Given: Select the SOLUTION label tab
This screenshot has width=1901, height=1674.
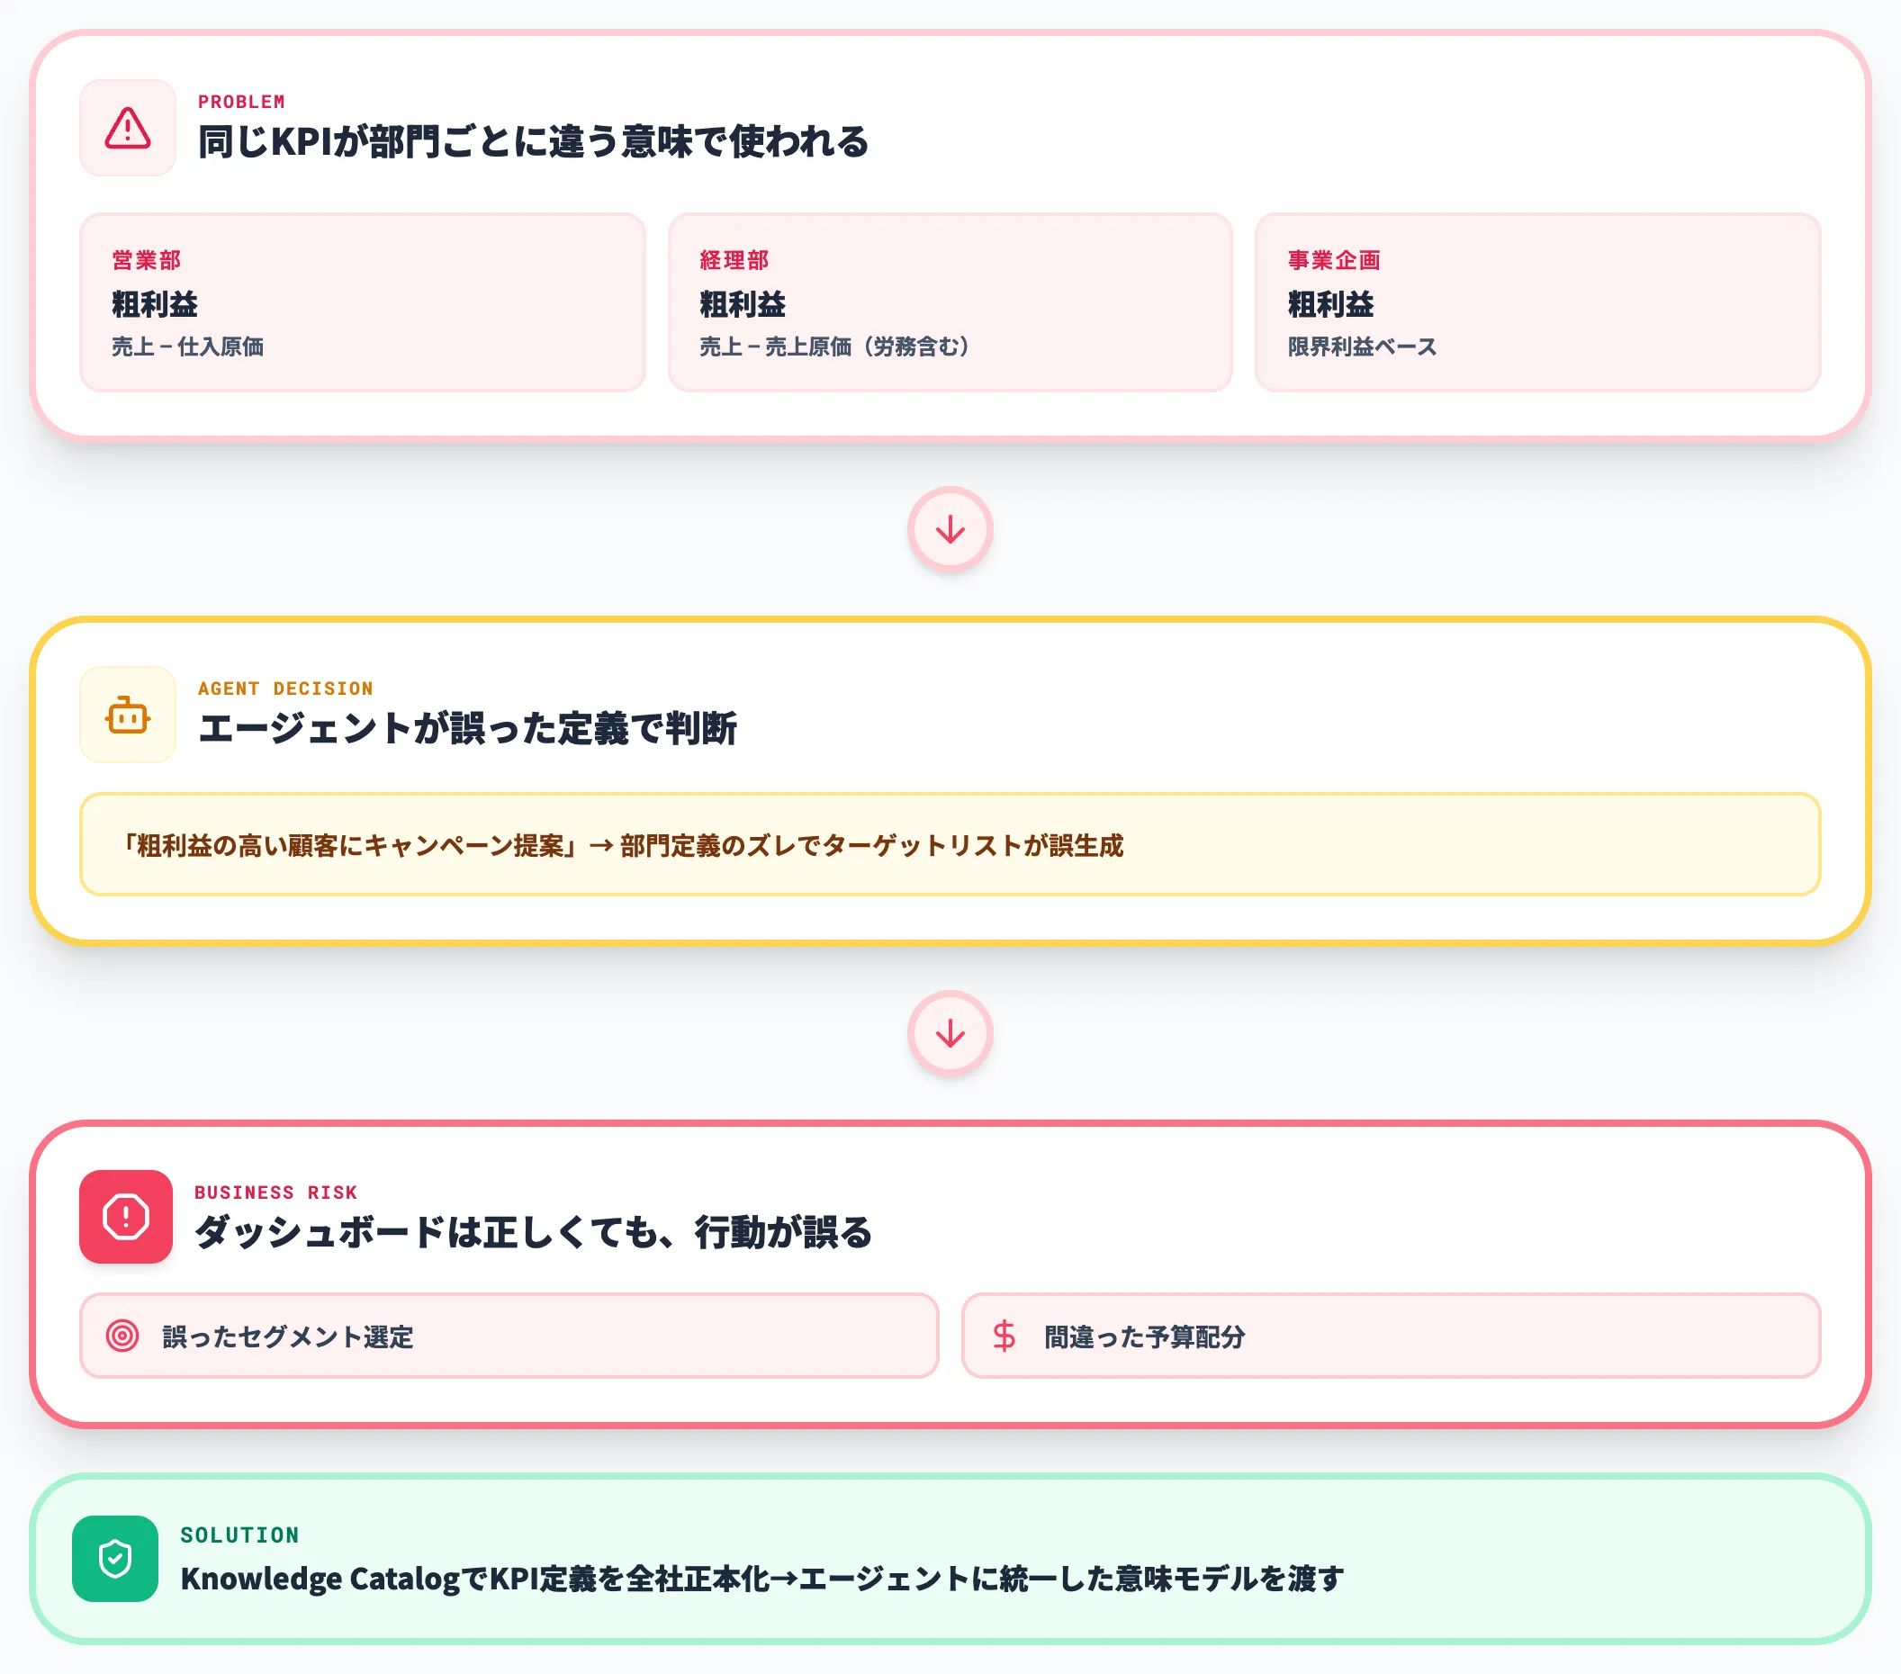Looking at the screenshot, I should (240, 1535).
